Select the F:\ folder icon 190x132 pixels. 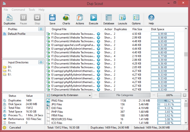5,71
